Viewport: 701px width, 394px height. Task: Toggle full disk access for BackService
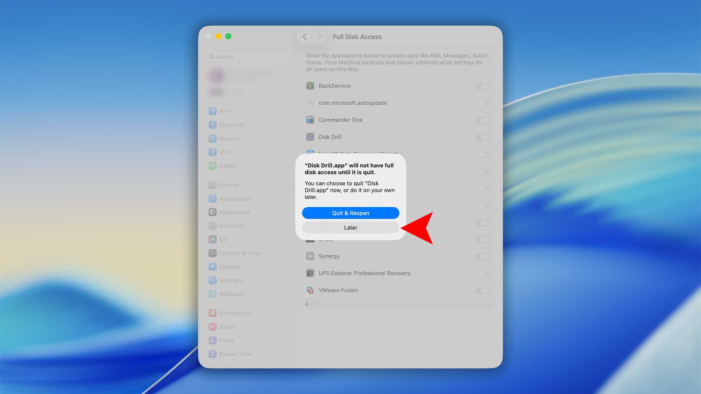(x=482, y=86)
